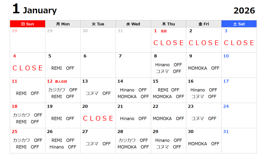Select the grayed-out date 28 of previous month
This screenshot has width=267, height=159.
click(15, 31)
